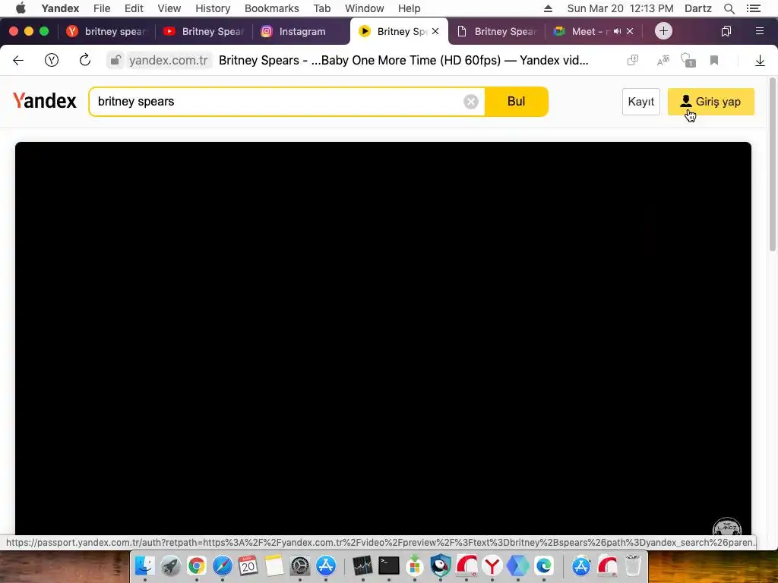Screen dimensions: 778x583
Task: Open Finder from the dock
Action: coord(145,566)
